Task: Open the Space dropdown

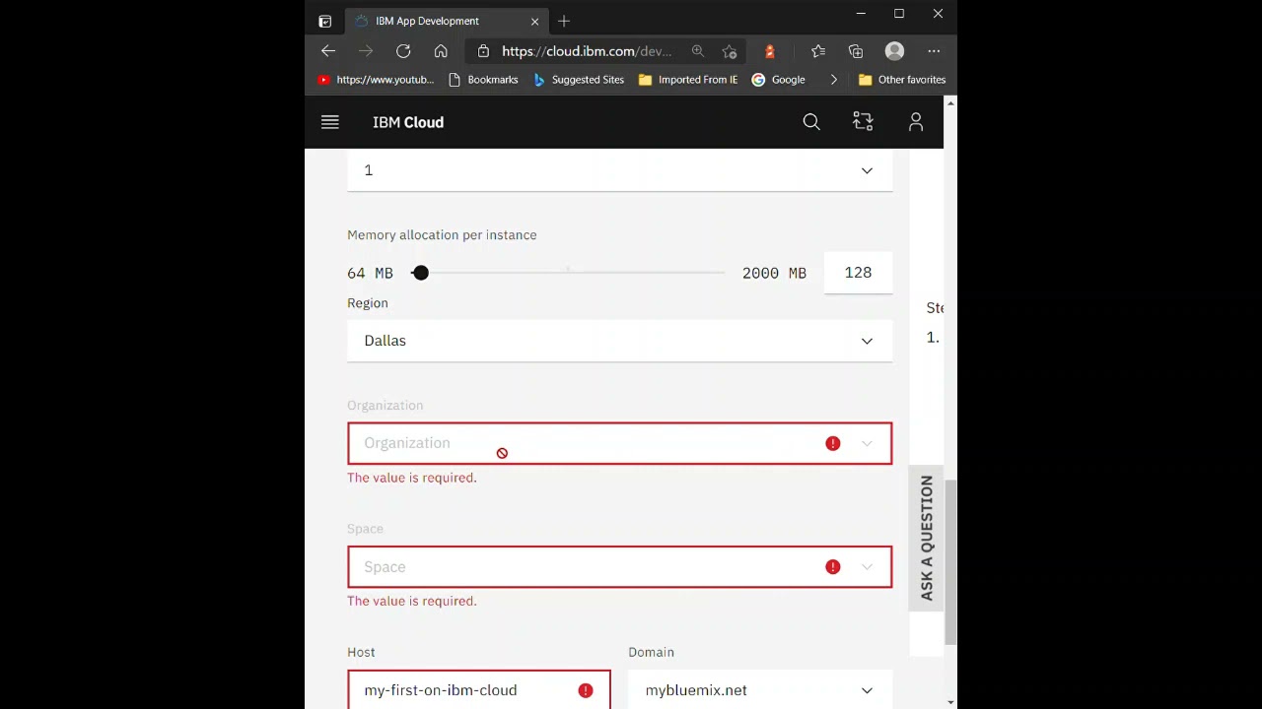Action: pos(620,567)
